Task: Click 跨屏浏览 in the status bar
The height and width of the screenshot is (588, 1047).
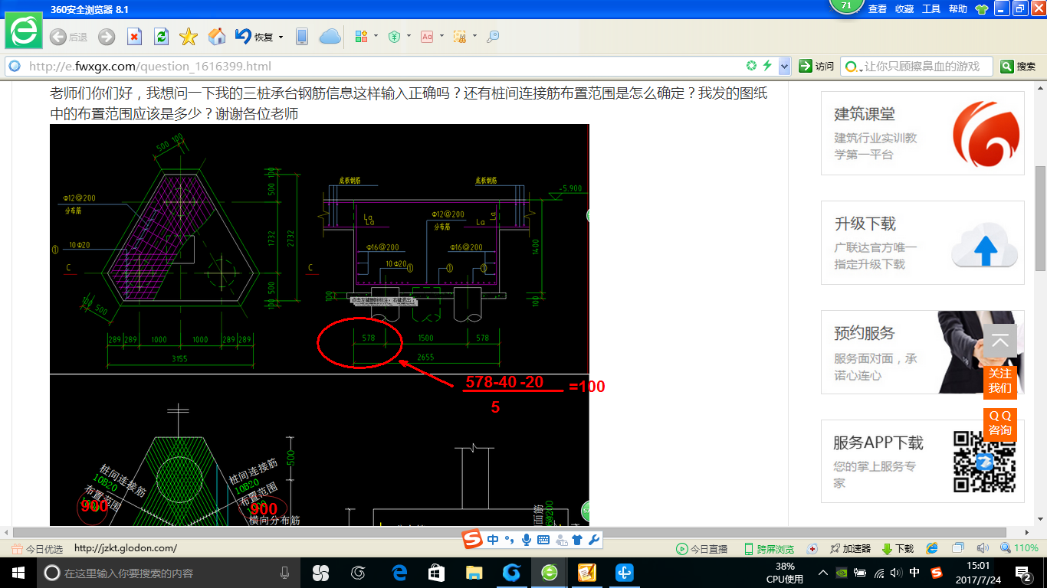Action: (769, 549)
